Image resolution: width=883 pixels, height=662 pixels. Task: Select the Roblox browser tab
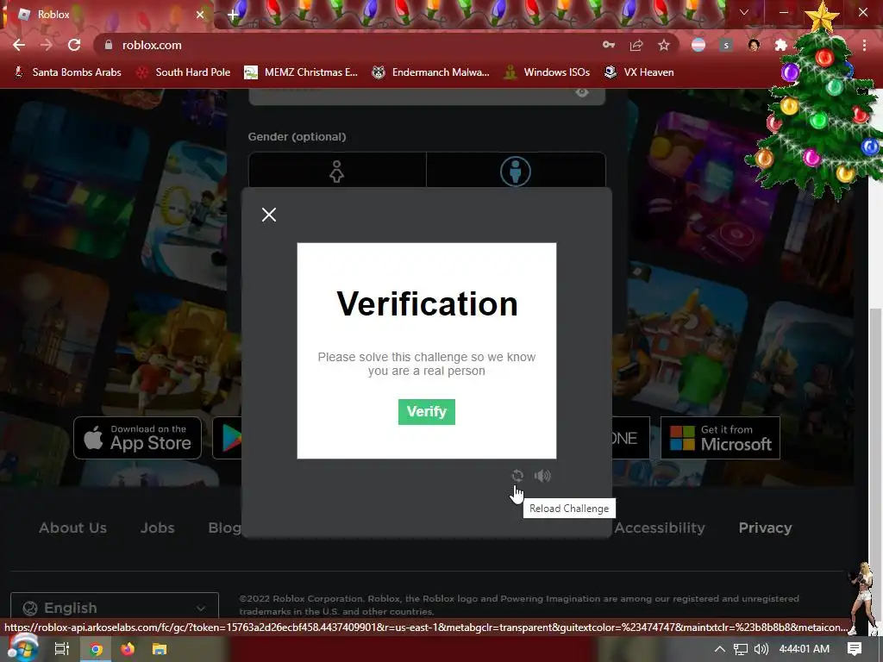pyautogui.click(x=107, y=15)
